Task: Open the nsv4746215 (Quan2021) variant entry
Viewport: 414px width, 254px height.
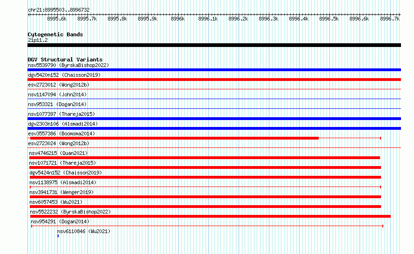Action: click(x=58, y=153)
